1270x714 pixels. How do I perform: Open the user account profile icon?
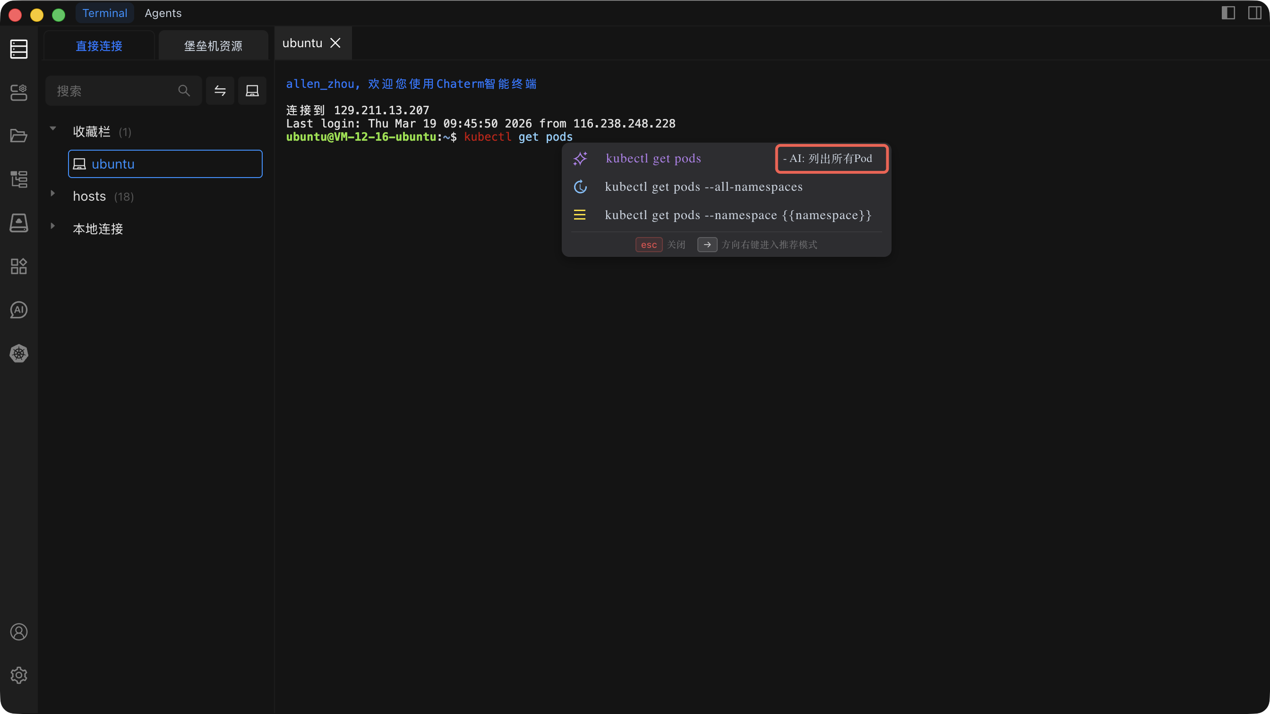click(19, 632)
